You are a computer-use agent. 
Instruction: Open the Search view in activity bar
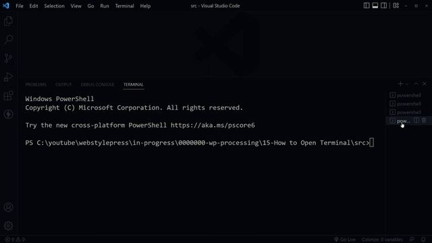8,40
